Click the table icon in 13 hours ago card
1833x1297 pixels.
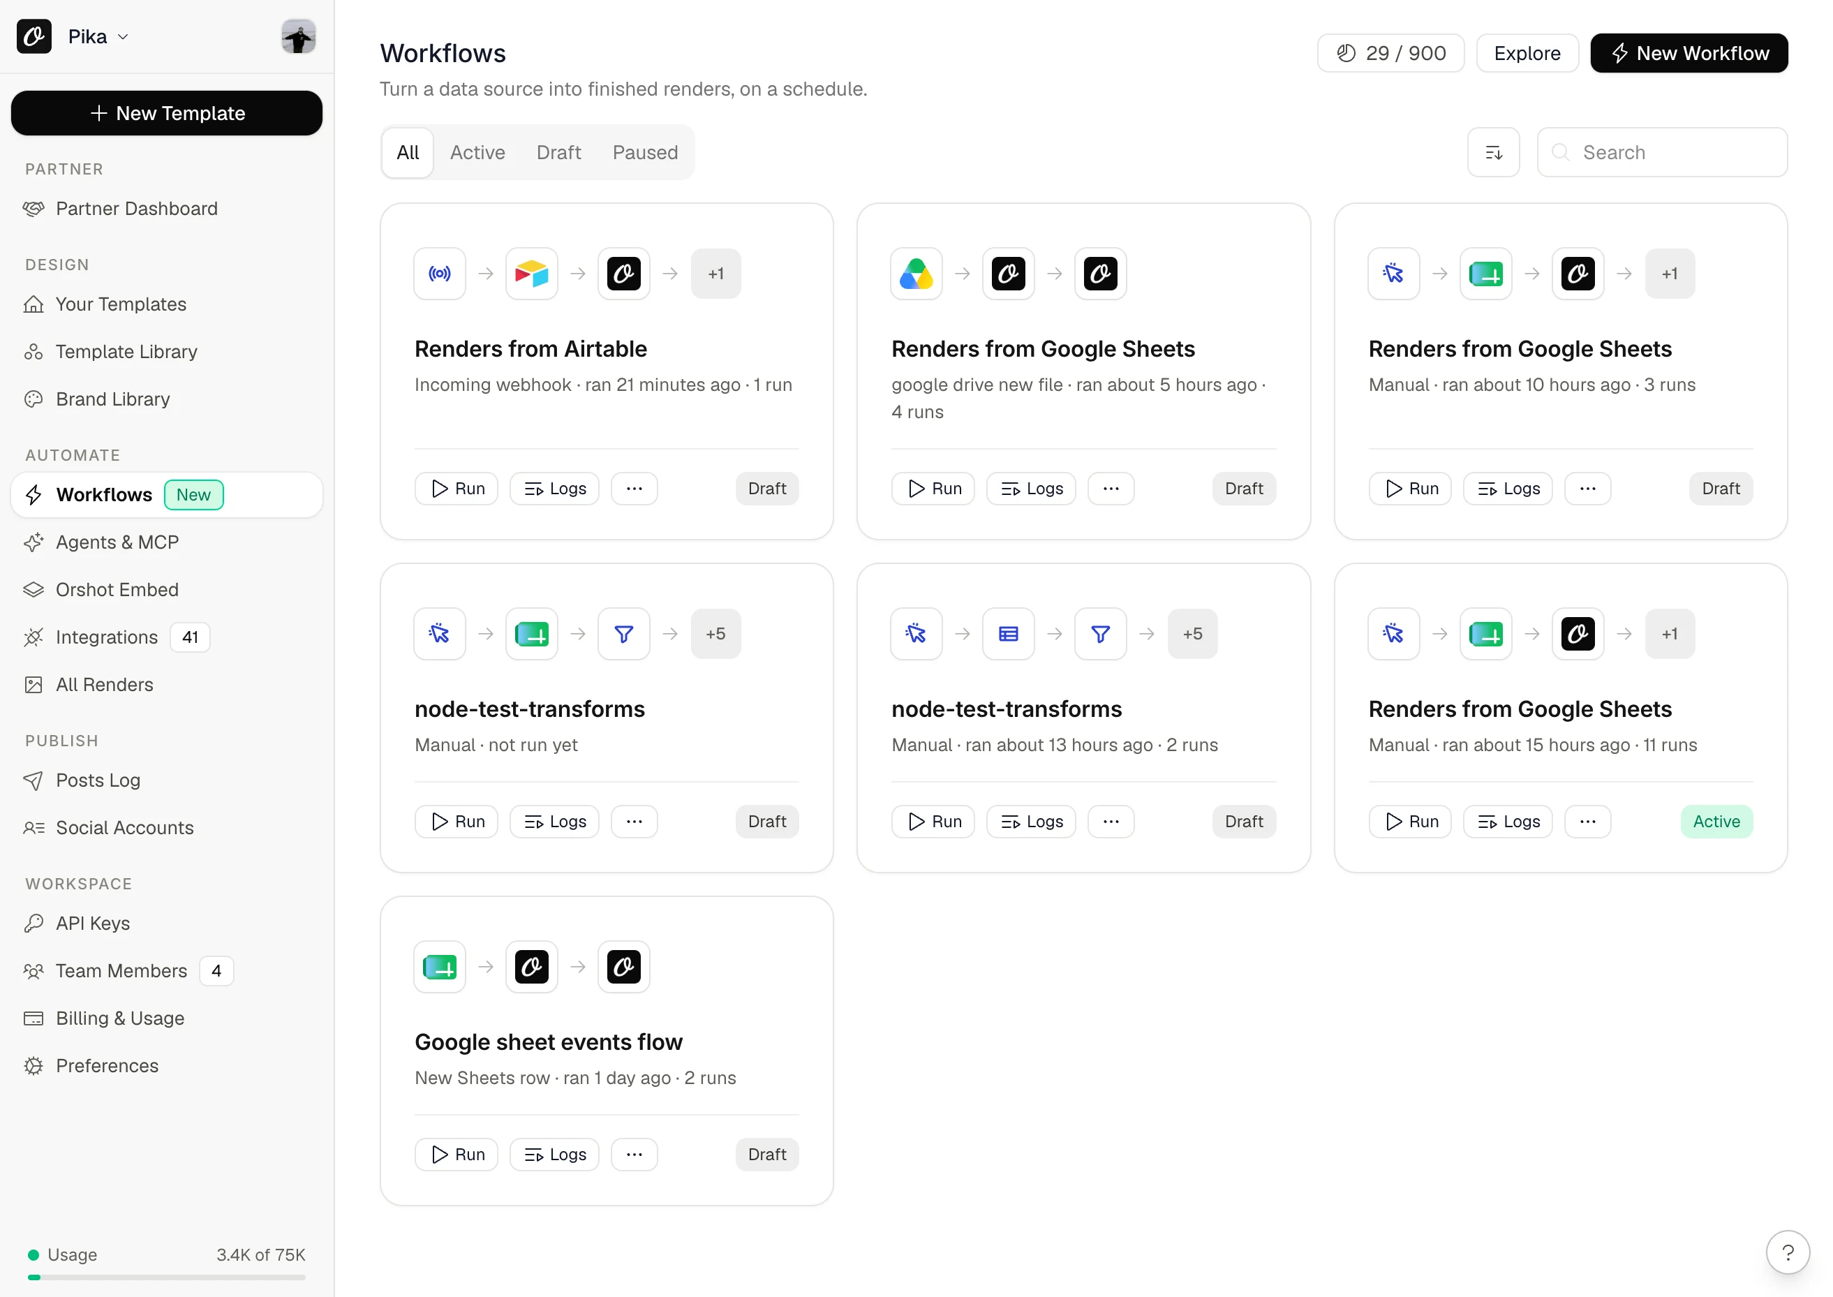[x=1008, y=633]
